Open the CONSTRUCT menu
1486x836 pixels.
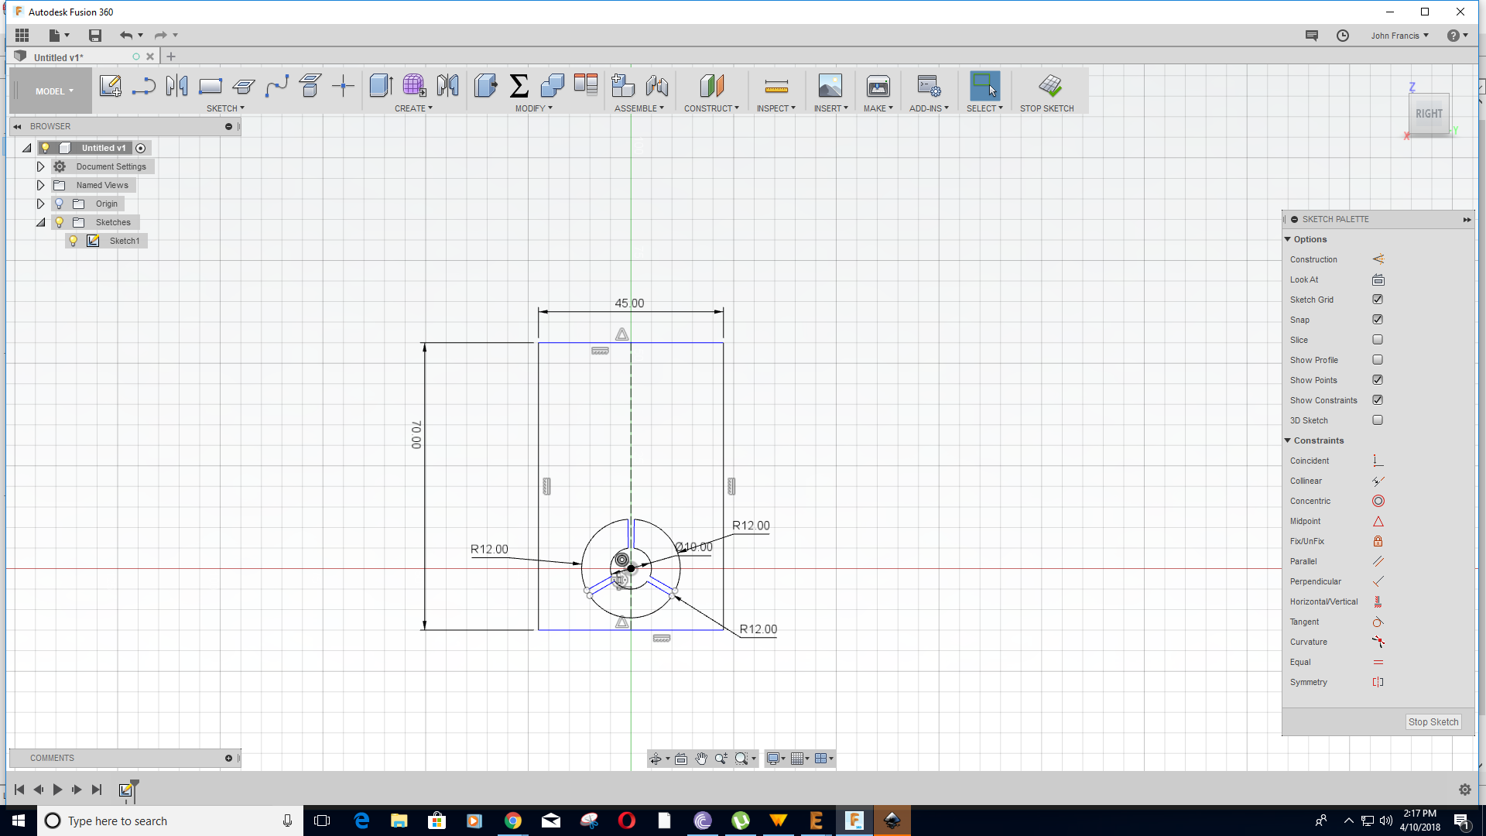pyautogui.click(x=711, y=108)
